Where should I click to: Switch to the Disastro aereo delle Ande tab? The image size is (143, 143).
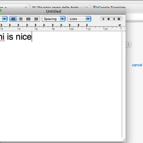[59, 7]
